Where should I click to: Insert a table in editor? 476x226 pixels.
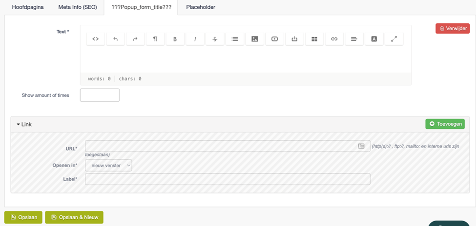tap(314, 39)
